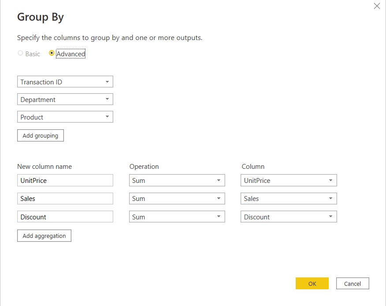Open the Operation dropdown in the Sales row

click(177, 198)
